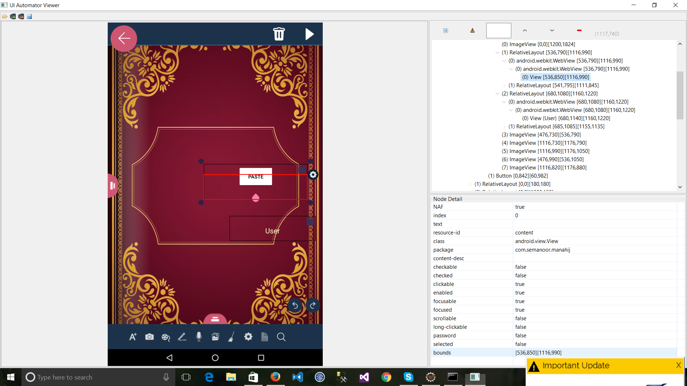Click Device Screenshot dump icon
The height and width of the screenshot is (386, 687).
pos(13,16)
